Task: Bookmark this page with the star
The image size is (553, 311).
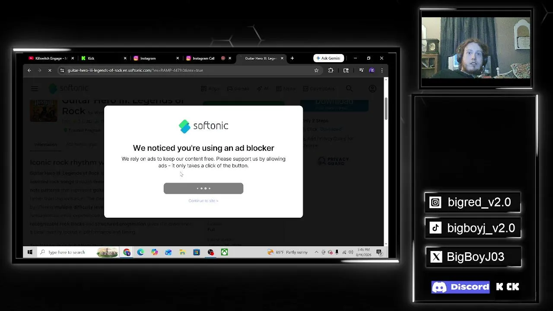Action: [316, 70]
